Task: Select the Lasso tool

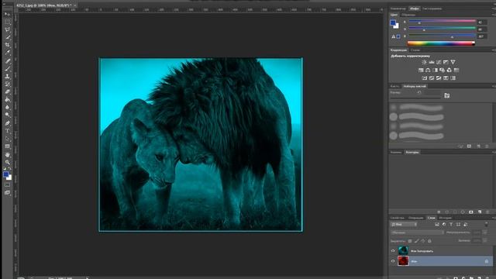Action: pyautogui.click(x=7, y=29)
